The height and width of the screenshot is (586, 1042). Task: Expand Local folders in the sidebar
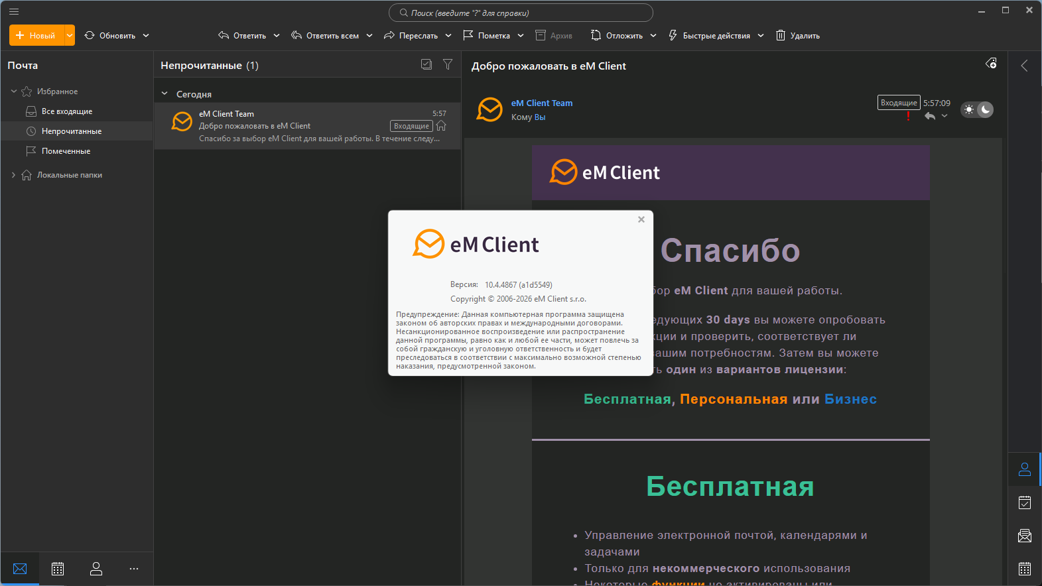click(14, 175)
